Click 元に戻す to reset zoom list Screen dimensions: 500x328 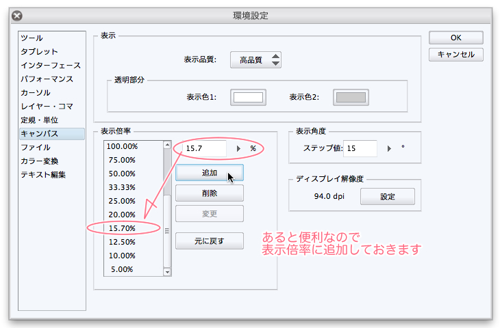210,241
